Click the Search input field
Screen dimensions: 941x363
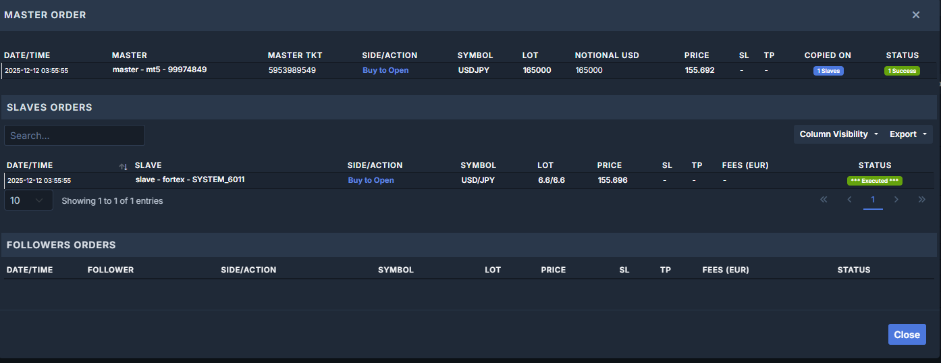(74, 136)
